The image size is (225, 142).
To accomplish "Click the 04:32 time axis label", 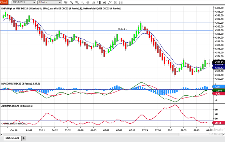I will click(55, 131).
